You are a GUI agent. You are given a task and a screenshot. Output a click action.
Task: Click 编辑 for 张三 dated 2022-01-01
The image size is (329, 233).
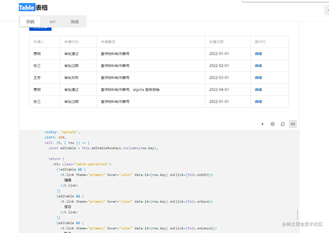[x=258, y=102]
